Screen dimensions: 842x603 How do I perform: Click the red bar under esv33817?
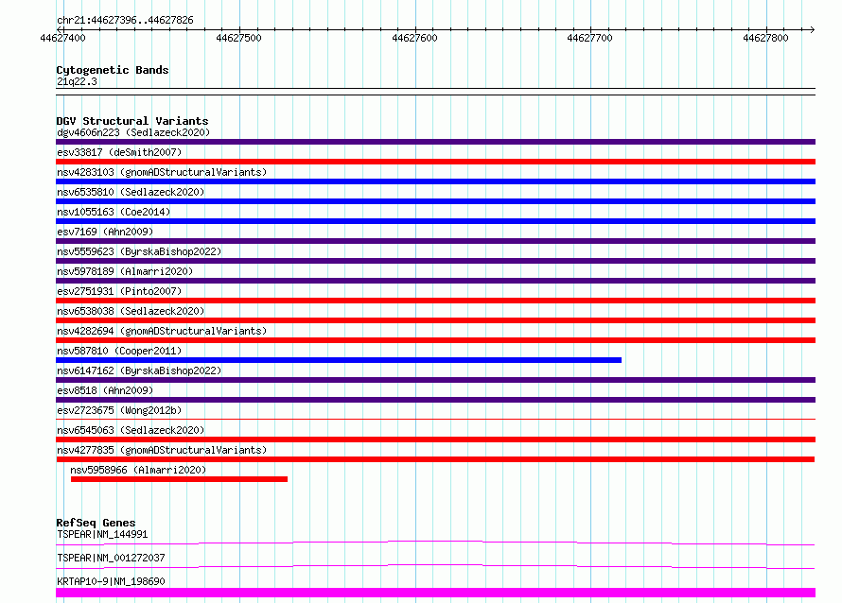coord(435,162)
